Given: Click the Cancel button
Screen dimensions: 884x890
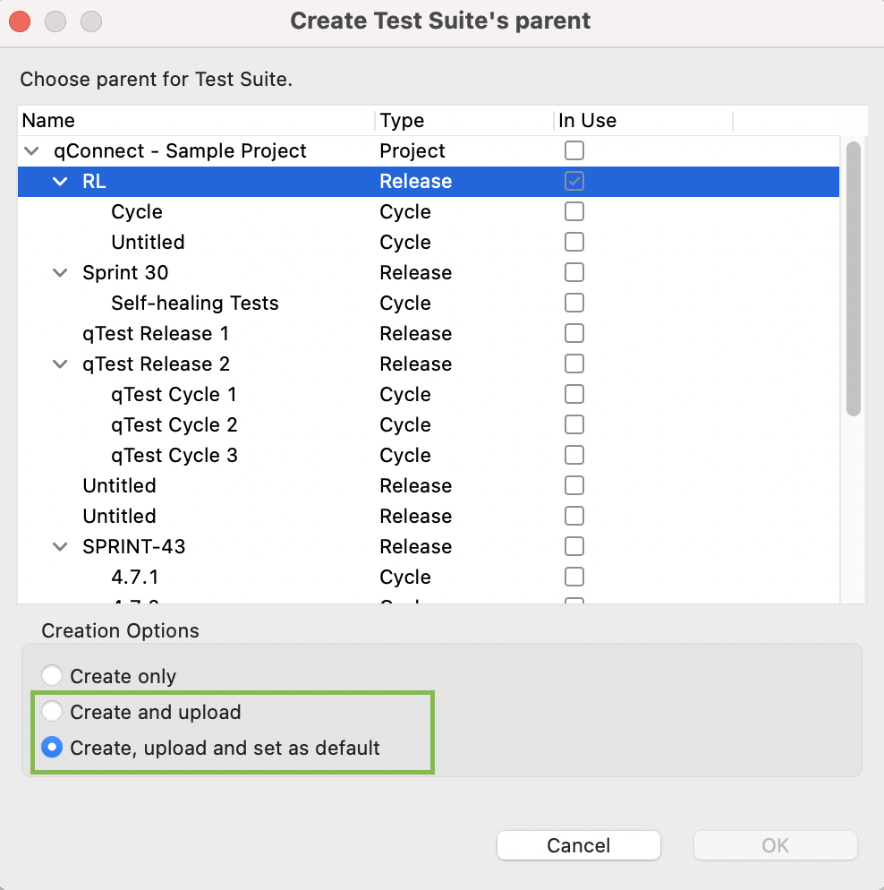Looking at the screenshot, I should click(x=578, y=845).
